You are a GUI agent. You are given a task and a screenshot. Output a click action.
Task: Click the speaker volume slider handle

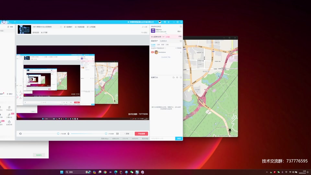(58, 134)
